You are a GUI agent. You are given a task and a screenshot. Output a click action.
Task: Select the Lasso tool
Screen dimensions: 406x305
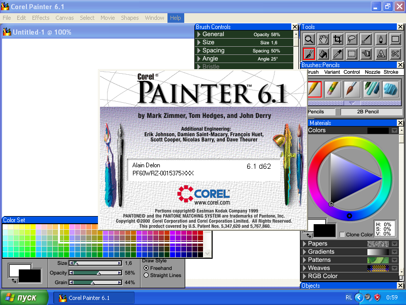click(x=352, y=40)
